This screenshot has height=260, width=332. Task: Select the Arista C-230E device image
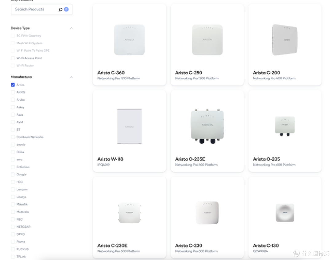[129, 213]
